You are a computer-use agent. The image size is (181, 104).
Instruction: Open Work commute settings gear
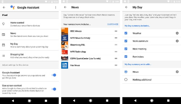(x=177, y=41)
